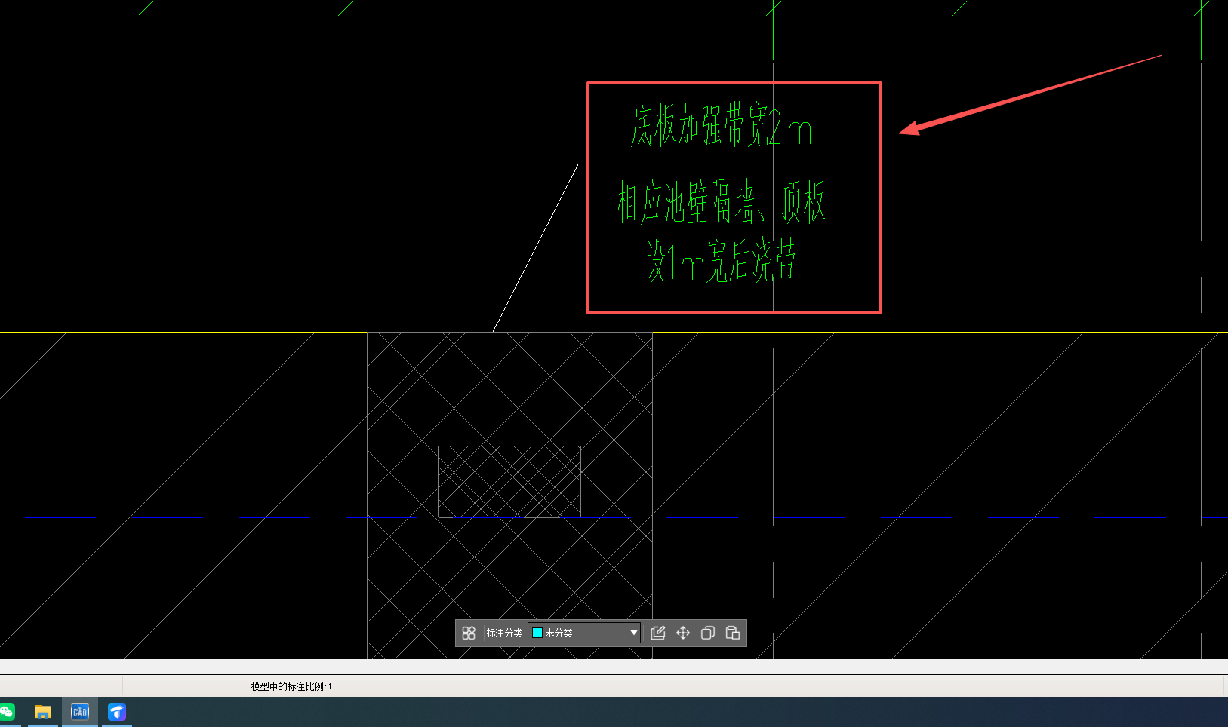Select the move annotation cross-arrows icon
The width and height of the screenshot is (1228, 727).
point(683,633)
